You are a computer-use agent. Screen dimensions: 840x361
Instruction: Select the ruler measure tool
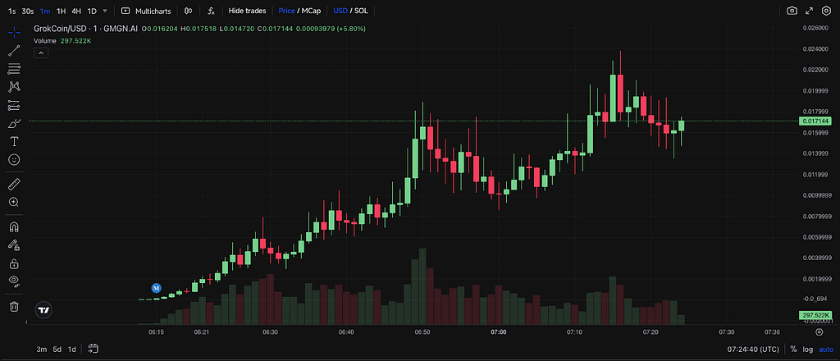(14, 184)
